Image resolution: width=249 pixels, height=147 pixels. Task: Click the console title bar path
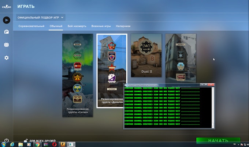click(142, 85)
